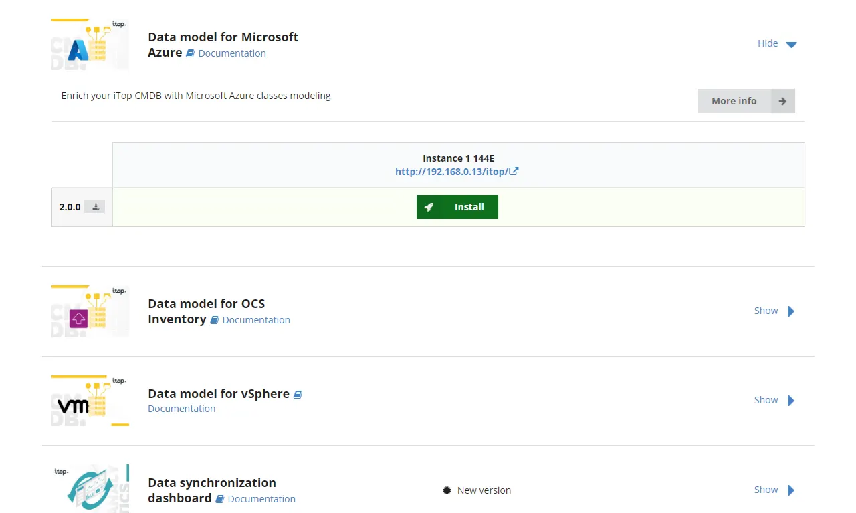Screen dimensions: 856x513
Task: Open Documentation link for synchronization dashboard
Action: coord(261,499)
